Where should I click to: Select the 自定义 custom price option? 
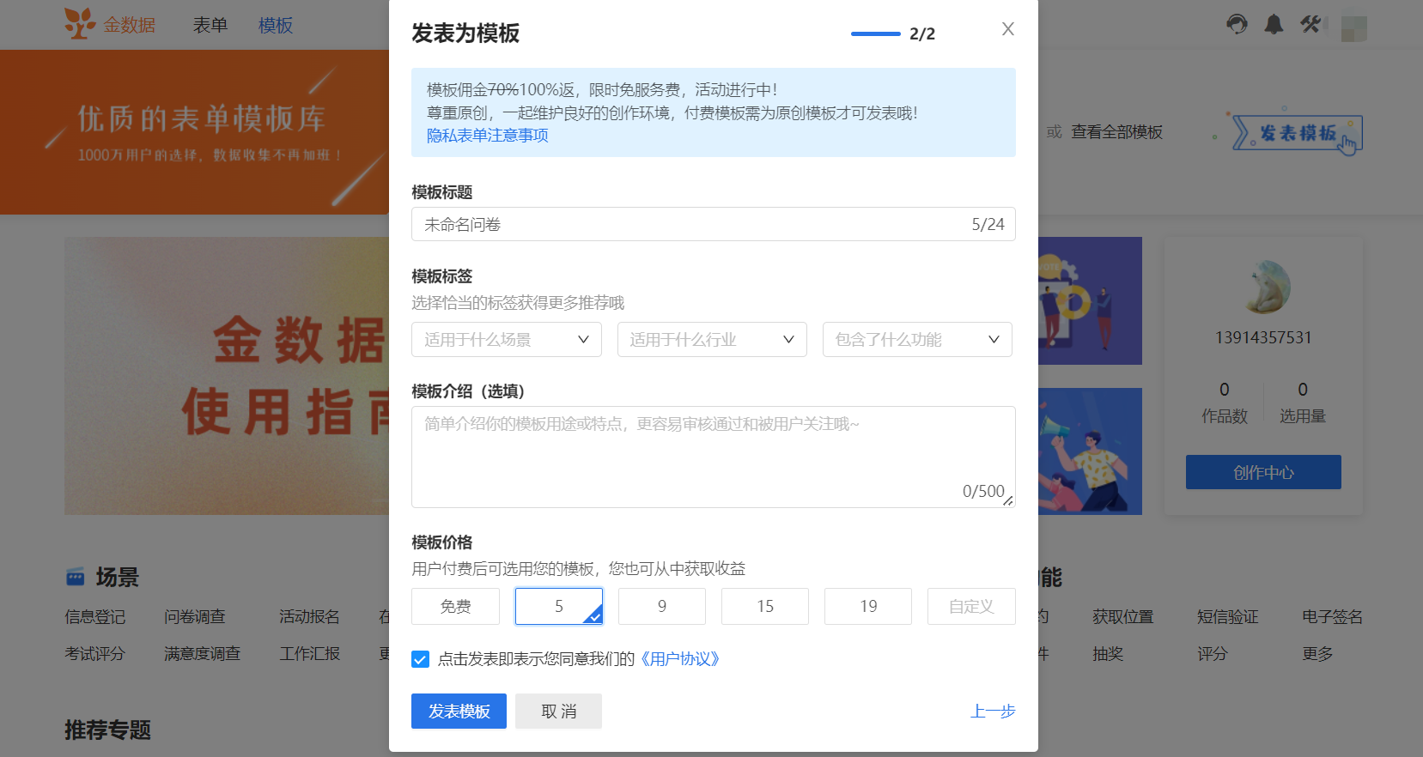pyautogui.click(x=971, y=606)
